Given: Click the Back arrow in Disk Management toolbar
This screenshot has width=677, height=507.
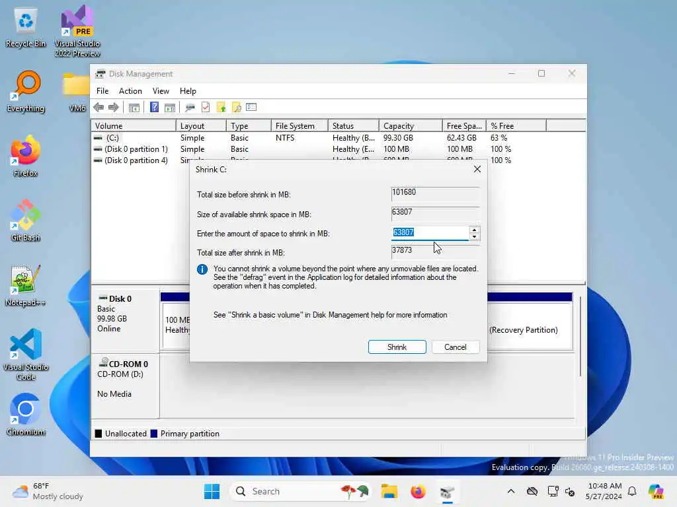Looking at the screenshot, I should pyautogui.click(x=99, y=108).
